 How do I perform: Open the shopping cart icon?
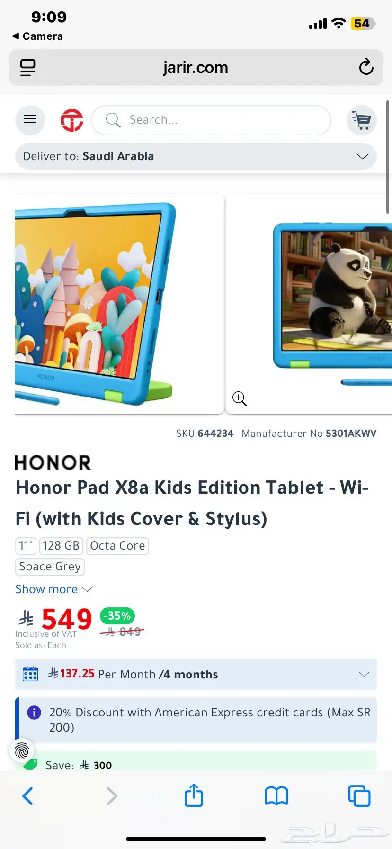click(x=362, y=120)
